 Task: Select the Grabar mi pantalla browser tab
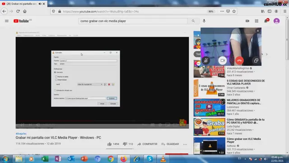coord(22,4)
